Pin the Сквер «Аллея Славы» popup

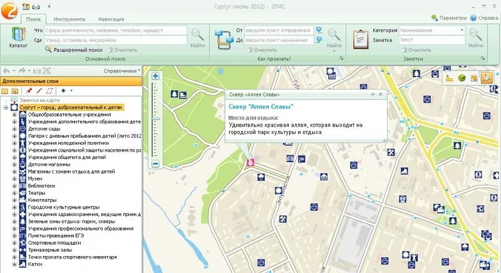(x=373, y=95)
